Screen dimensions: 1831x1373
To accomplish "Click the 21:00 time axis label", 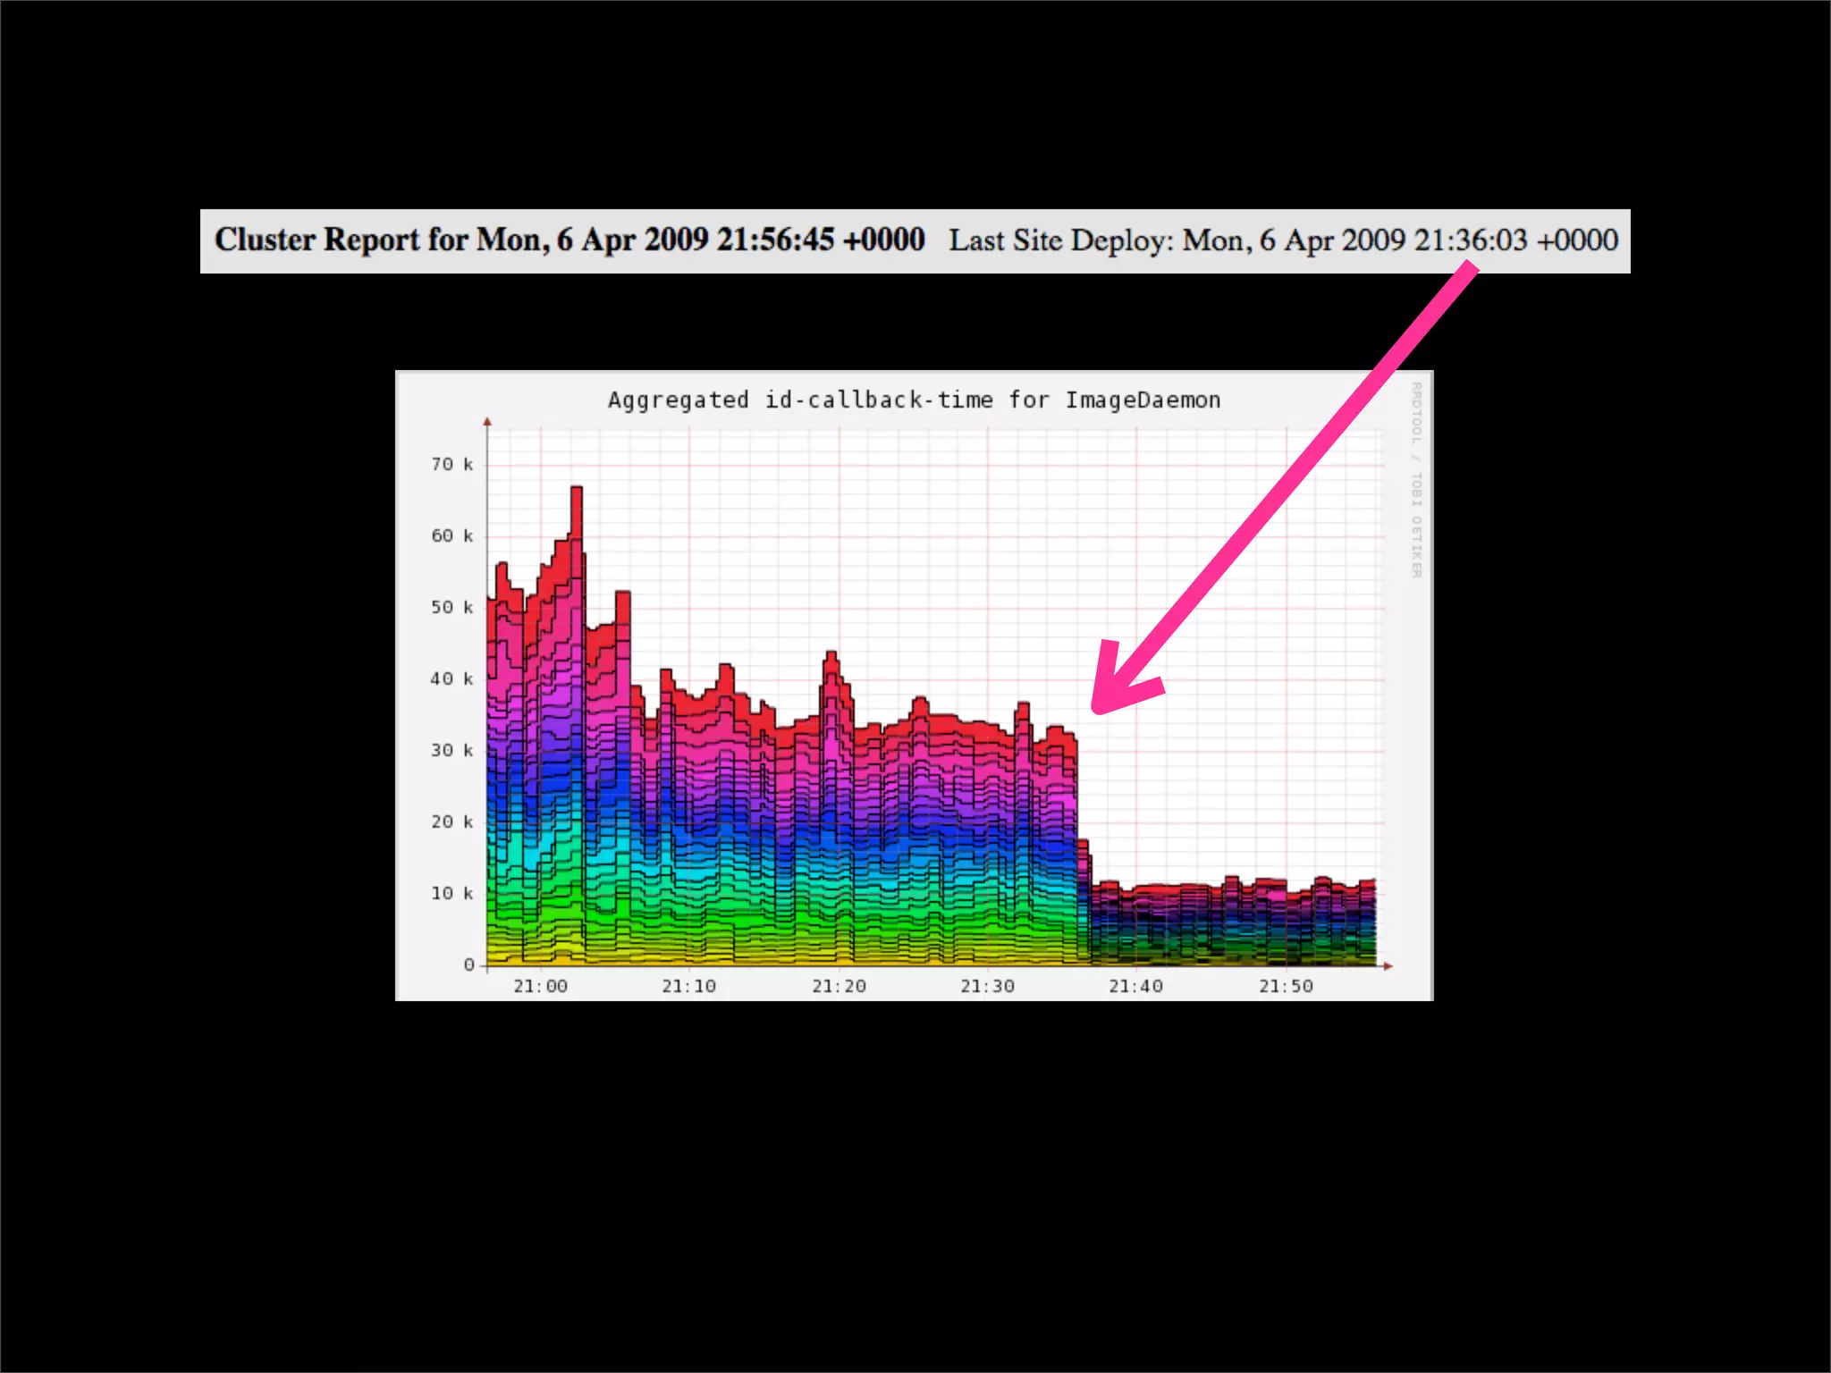I will point(540,986).
